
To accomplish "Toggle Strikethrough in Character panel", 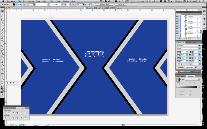I will pyautogui.click(x=182, y=64).
